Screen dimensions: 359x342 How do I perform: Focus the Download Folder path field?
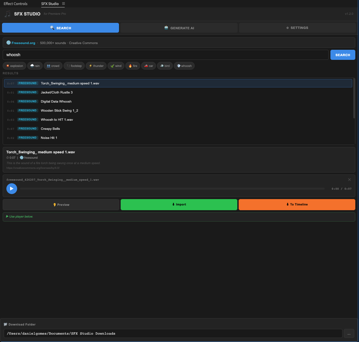point(173,333)
